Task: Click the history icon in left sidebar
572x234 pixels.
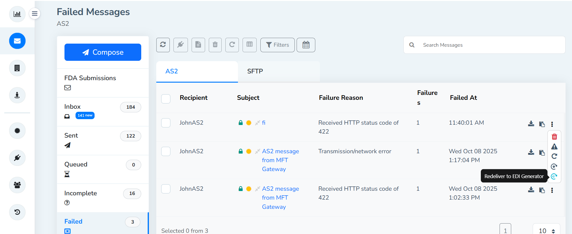Action: click(17, 212)
